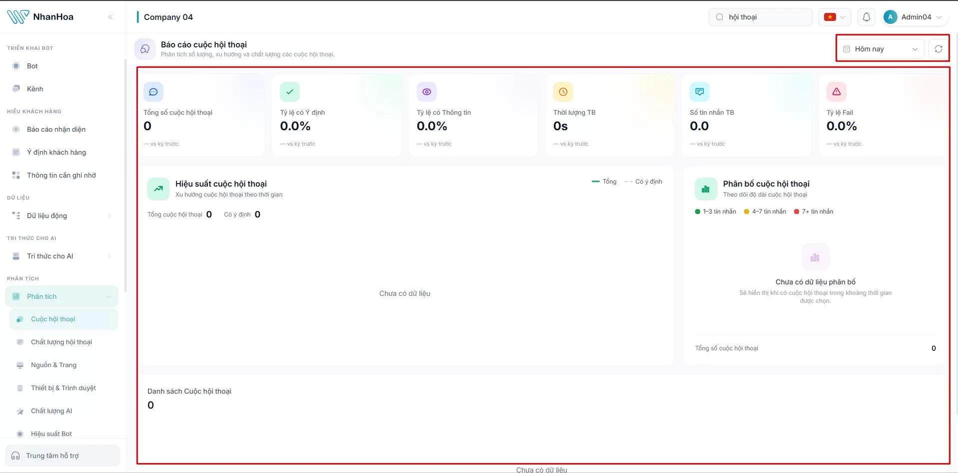Click the Tỷ lệ có Ý định checkmark icon
This screenshot has height=473, width=958.
pos(290,92)
